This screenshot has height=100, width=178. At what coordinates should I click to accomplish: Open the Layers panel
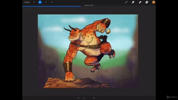tap(147, 2)
